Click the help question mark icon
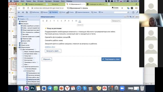Viewport: 163px width, 92px height. pyautogui.click(x=133, y=12)
